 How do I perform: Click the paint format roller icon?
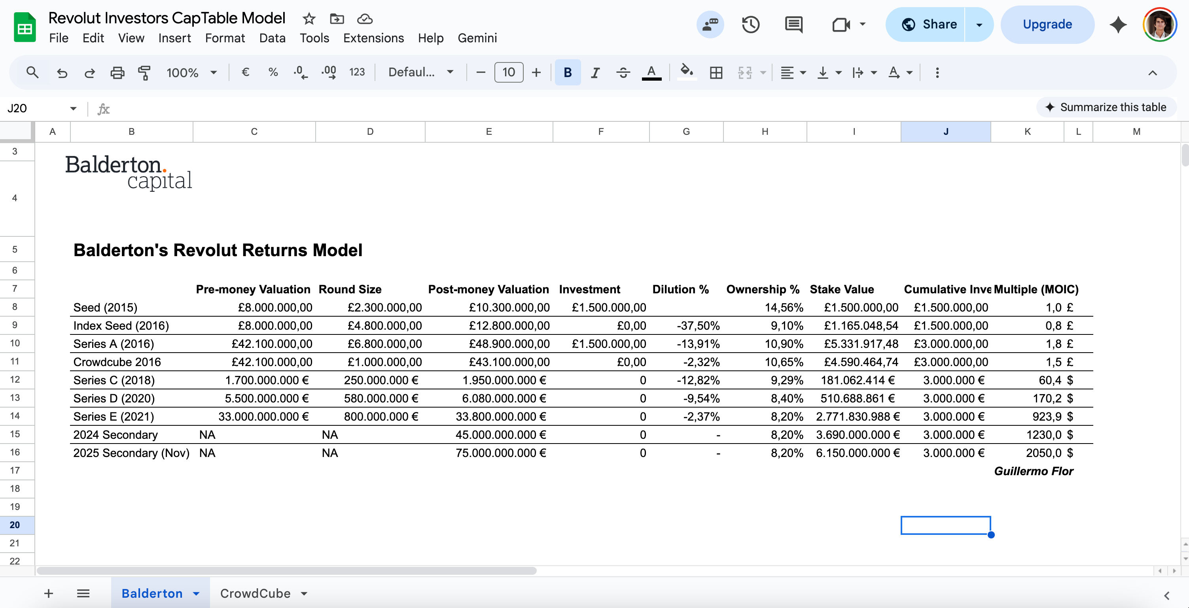click(144, 72)
